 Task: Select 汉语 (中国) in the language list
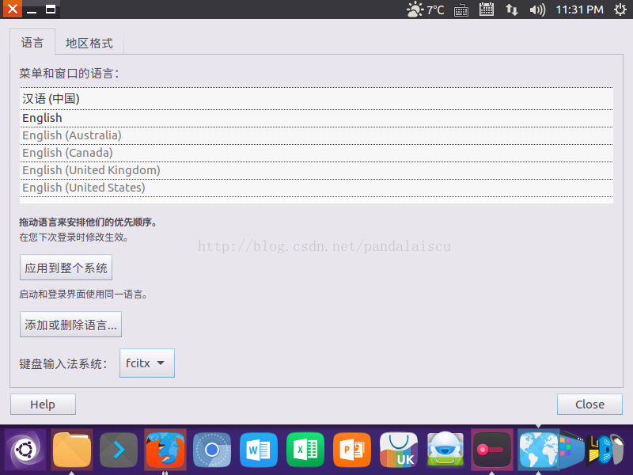[316, 98]
